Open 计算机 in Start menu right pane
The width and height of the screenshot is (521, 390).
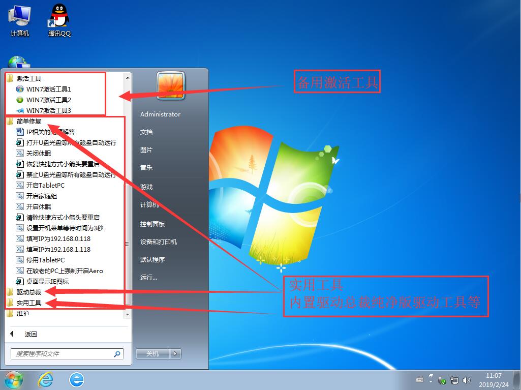[149, 204]
